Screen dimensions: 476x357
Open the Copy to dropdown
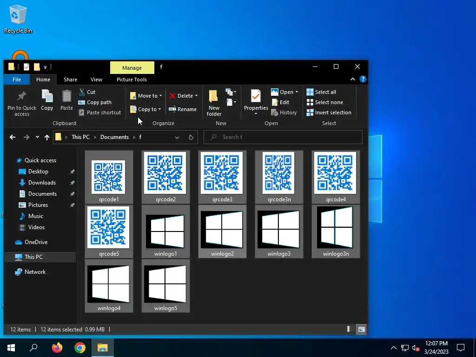pyautogui.click(x=145, y=109)
